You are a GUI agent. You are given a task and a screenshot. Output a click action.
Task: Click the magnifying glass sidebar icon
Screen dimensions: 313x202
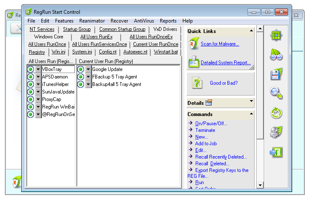tap(276, 93)
